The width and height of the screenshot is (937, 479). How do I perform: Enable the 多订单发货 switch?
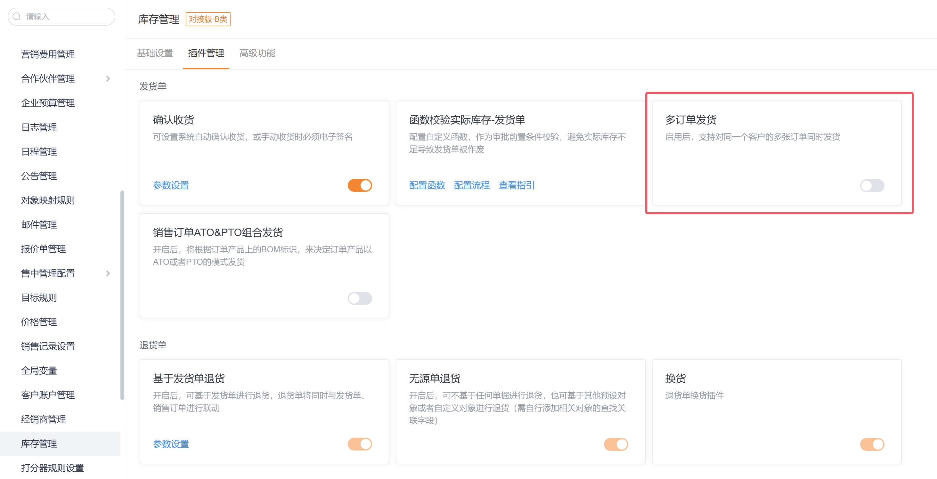coord(872,185)
